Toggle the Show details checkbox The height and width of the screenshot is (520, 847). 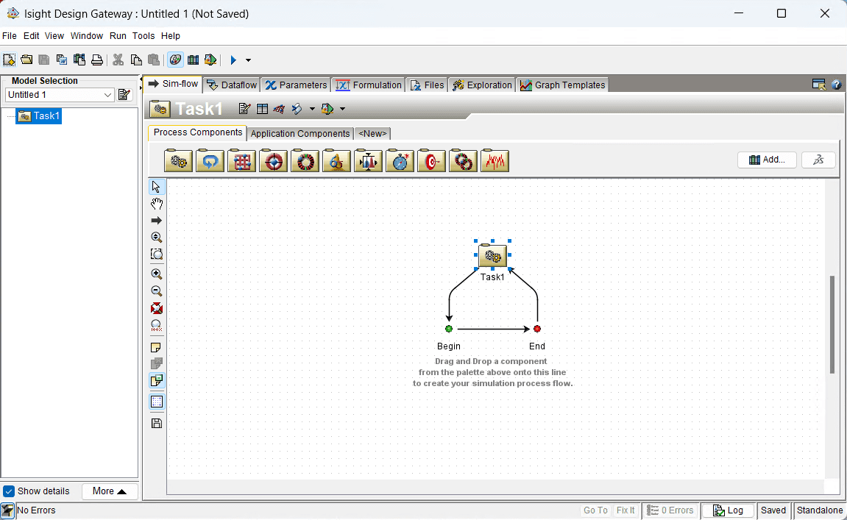point(9,491)
